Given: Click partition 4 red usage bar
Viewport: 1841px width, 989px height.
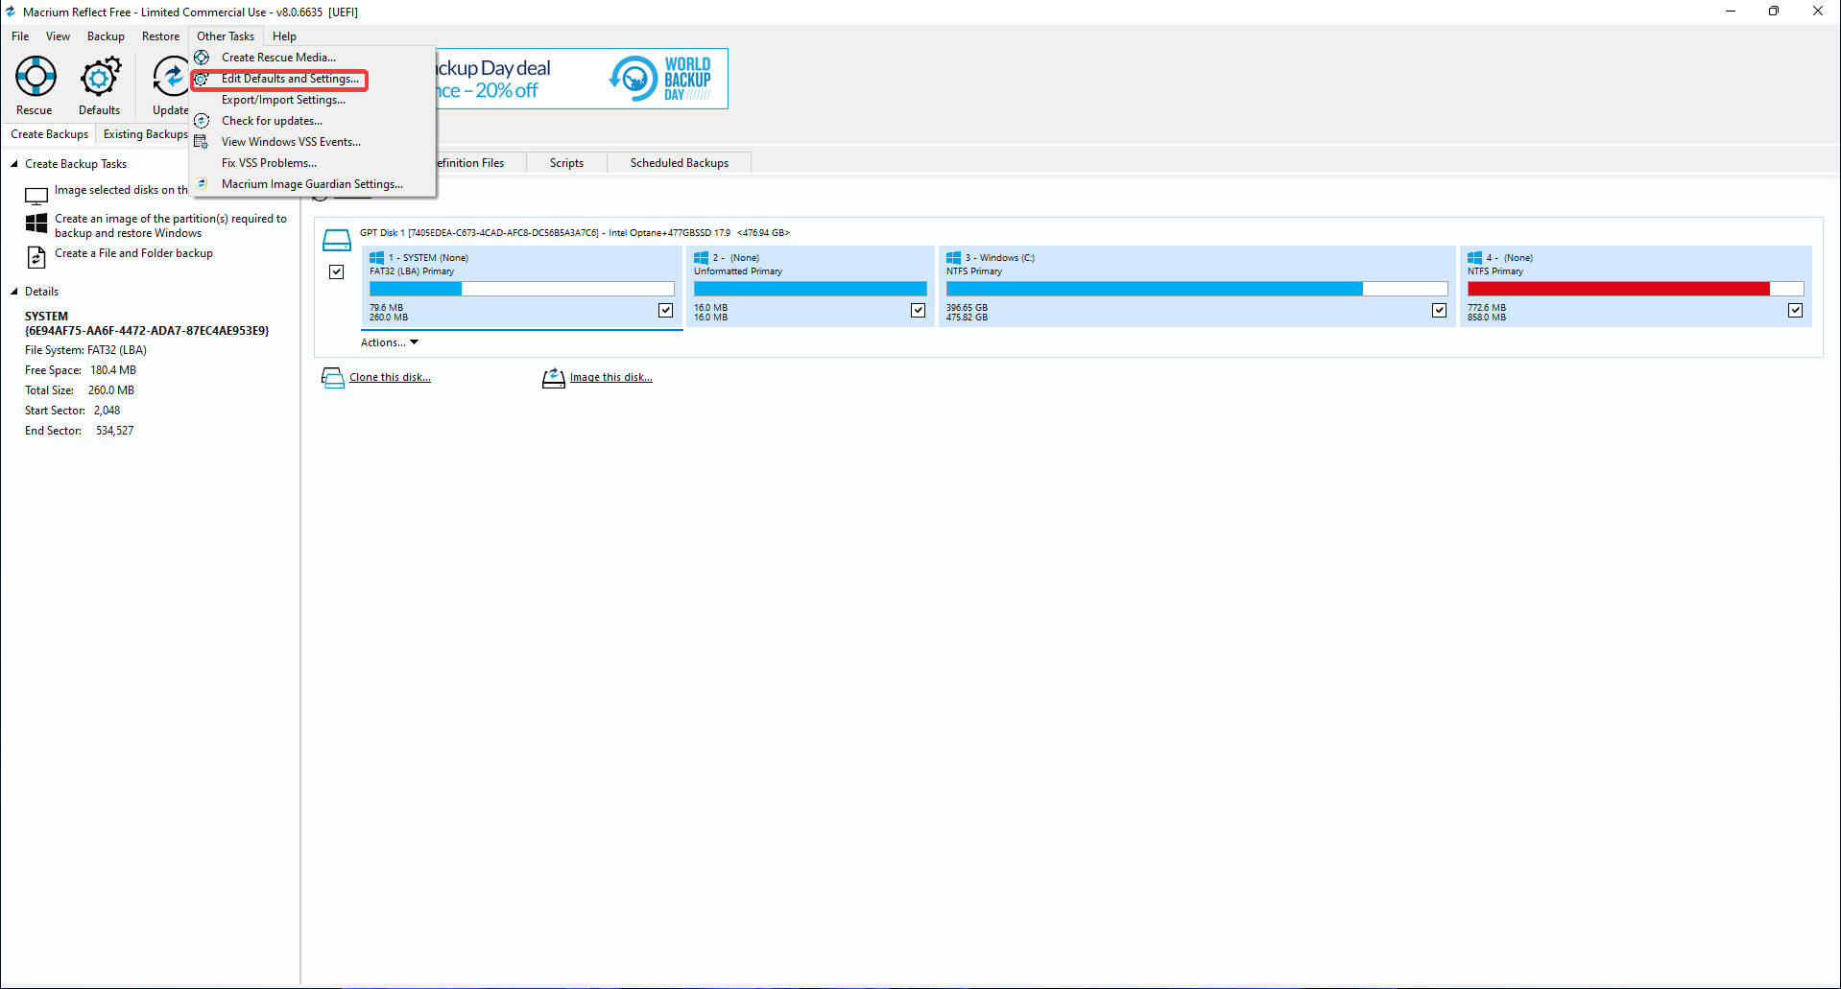Looking at the screenshot, I should tap(1636, 289).
